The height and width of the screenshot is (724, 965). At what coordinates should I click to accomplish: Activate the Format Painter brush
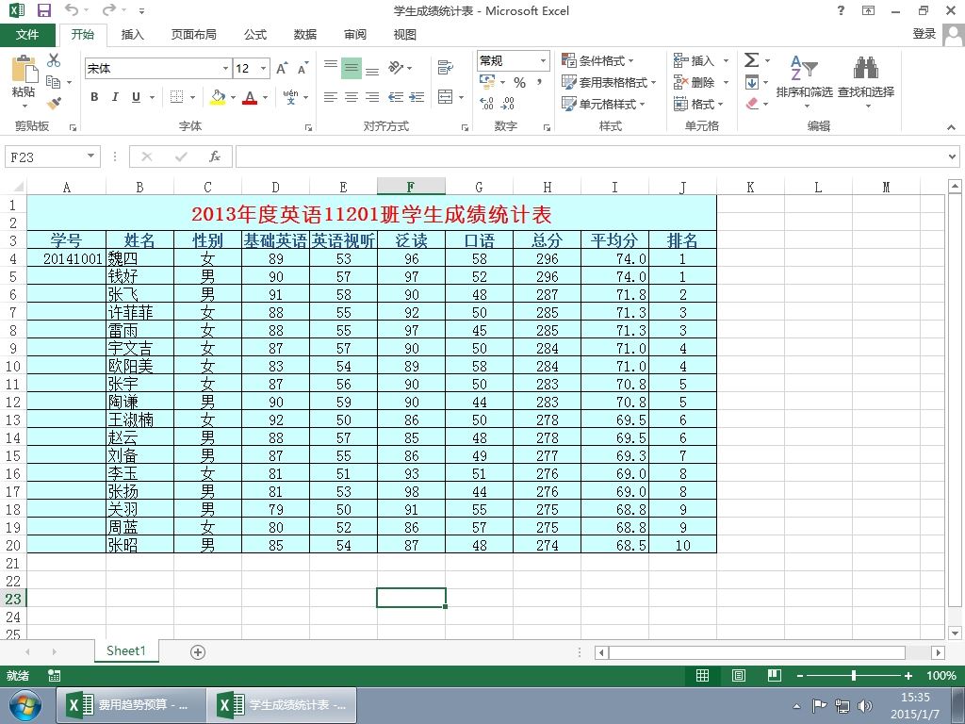click(x=54, y=103)
